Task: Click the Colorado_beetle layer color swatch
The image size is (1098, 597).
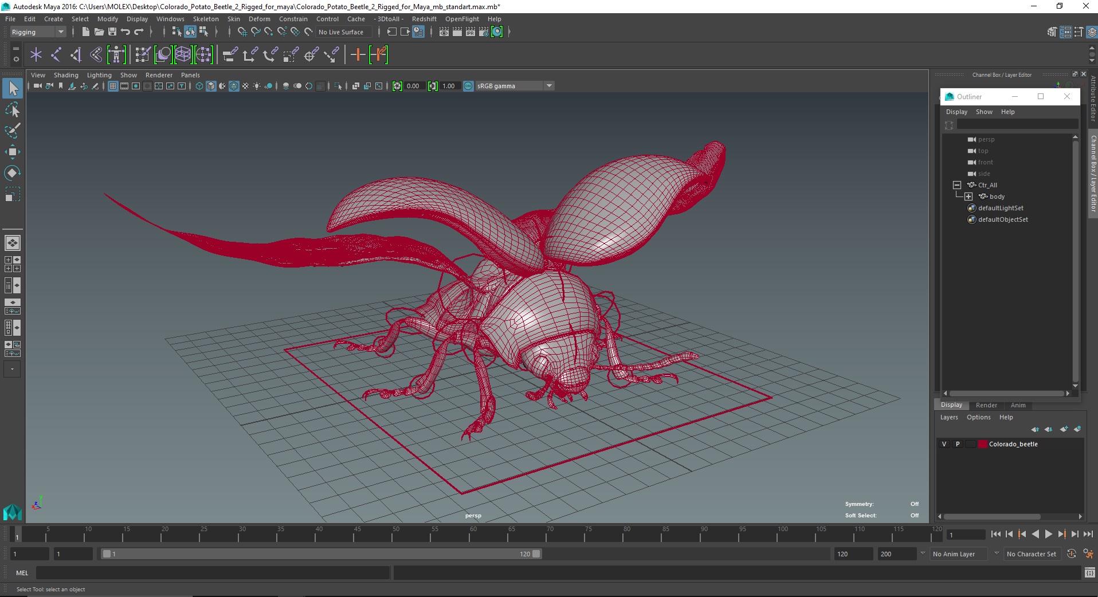Action: (983, 444)
